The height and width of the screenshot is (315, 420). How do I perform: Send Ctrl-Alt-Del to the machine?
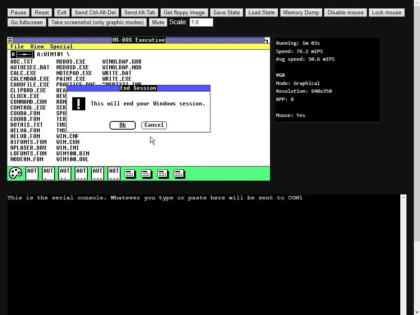click(x=95, y=13)
